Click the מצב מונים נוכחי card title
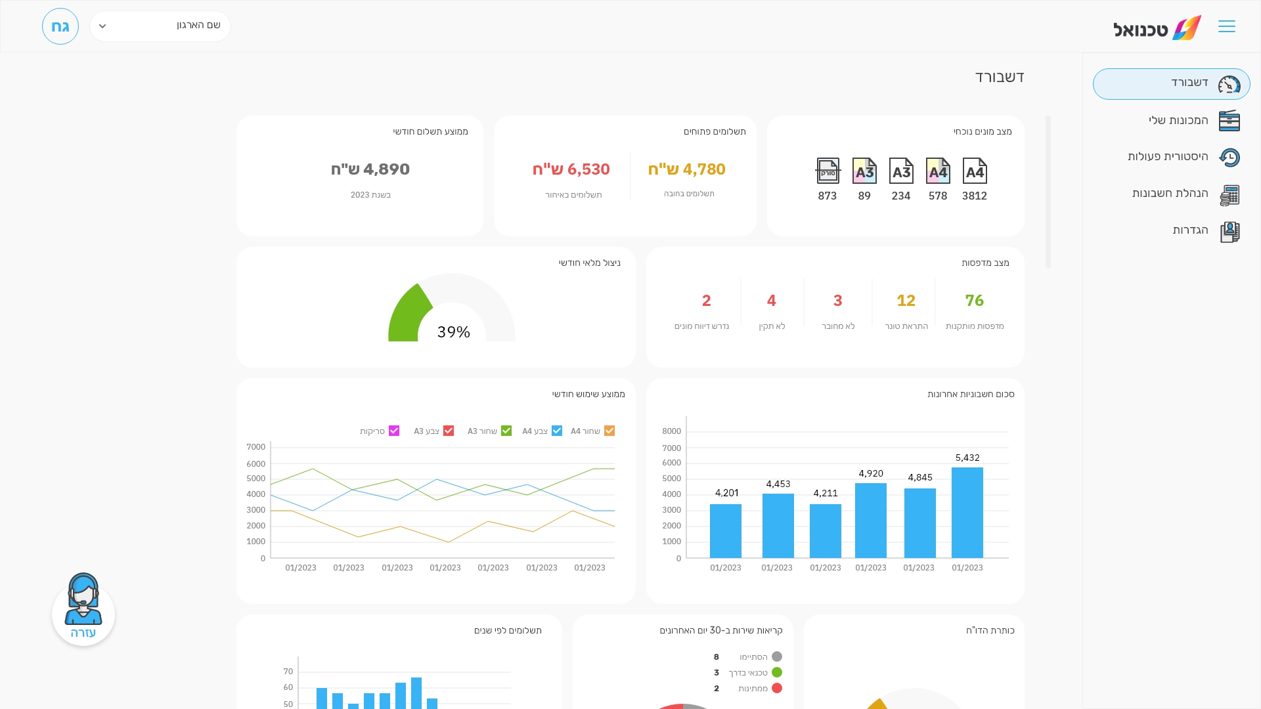This screenshot has width=1261, height=709. [x=983, y=132]
